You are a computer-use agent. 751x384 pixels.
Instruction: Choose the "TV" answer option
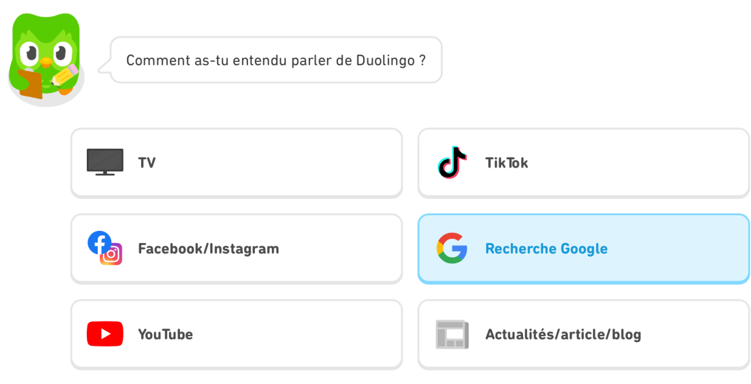coord(147,163)
